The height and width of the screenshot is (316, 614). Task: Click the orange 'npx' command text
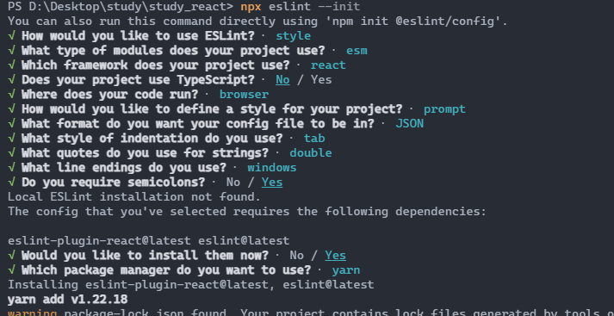click(x=251, y=7)
